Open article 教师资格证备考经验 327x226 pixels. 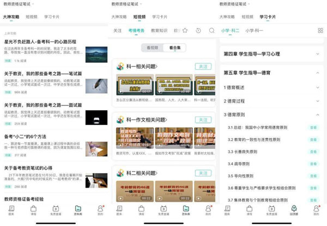[24, 199]
